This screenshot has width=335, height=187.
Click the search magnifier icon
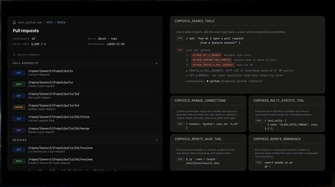click(14, 55)
